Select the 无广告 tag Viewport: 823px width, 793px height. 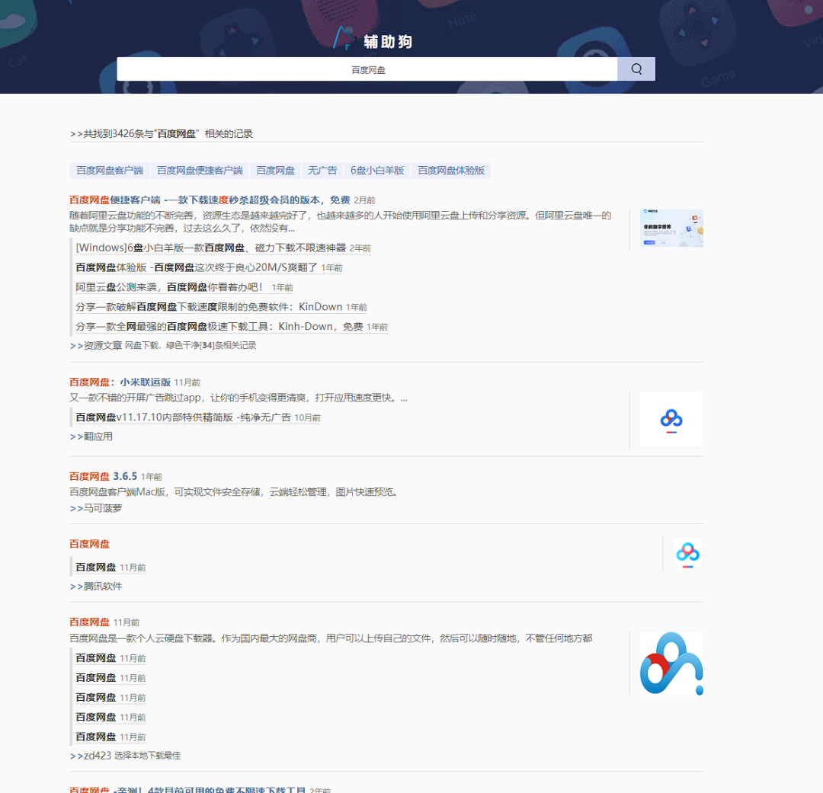point(322,171)
